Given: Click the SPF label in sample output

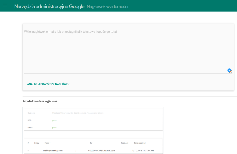Looking at the screenshot, I should pyautogui.click(x=29, y=120).
